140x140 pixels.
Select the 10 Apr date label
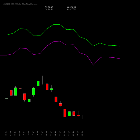tap(24, 133)
